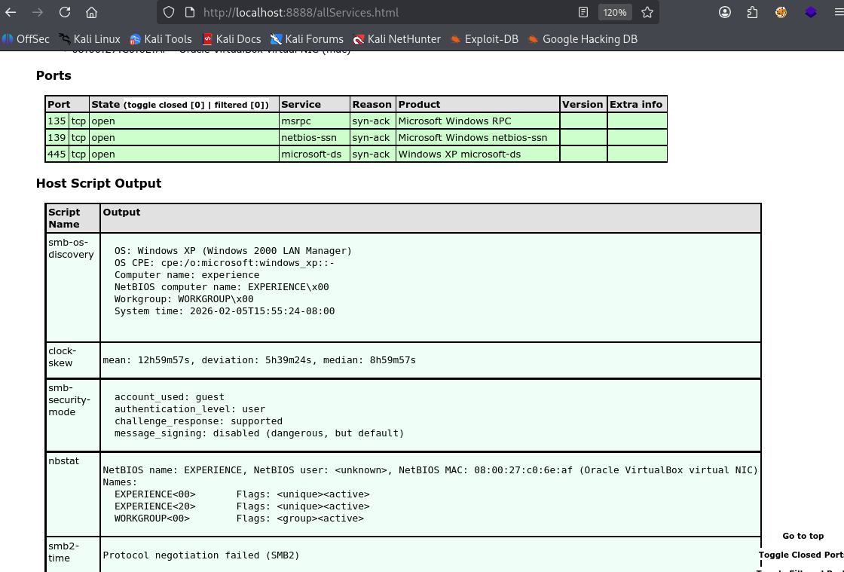Image resolution: width=844 pixels, height=572 pixels.
Task: Reset the 120% zoom level indicator
Action: (x=615, y=12)
